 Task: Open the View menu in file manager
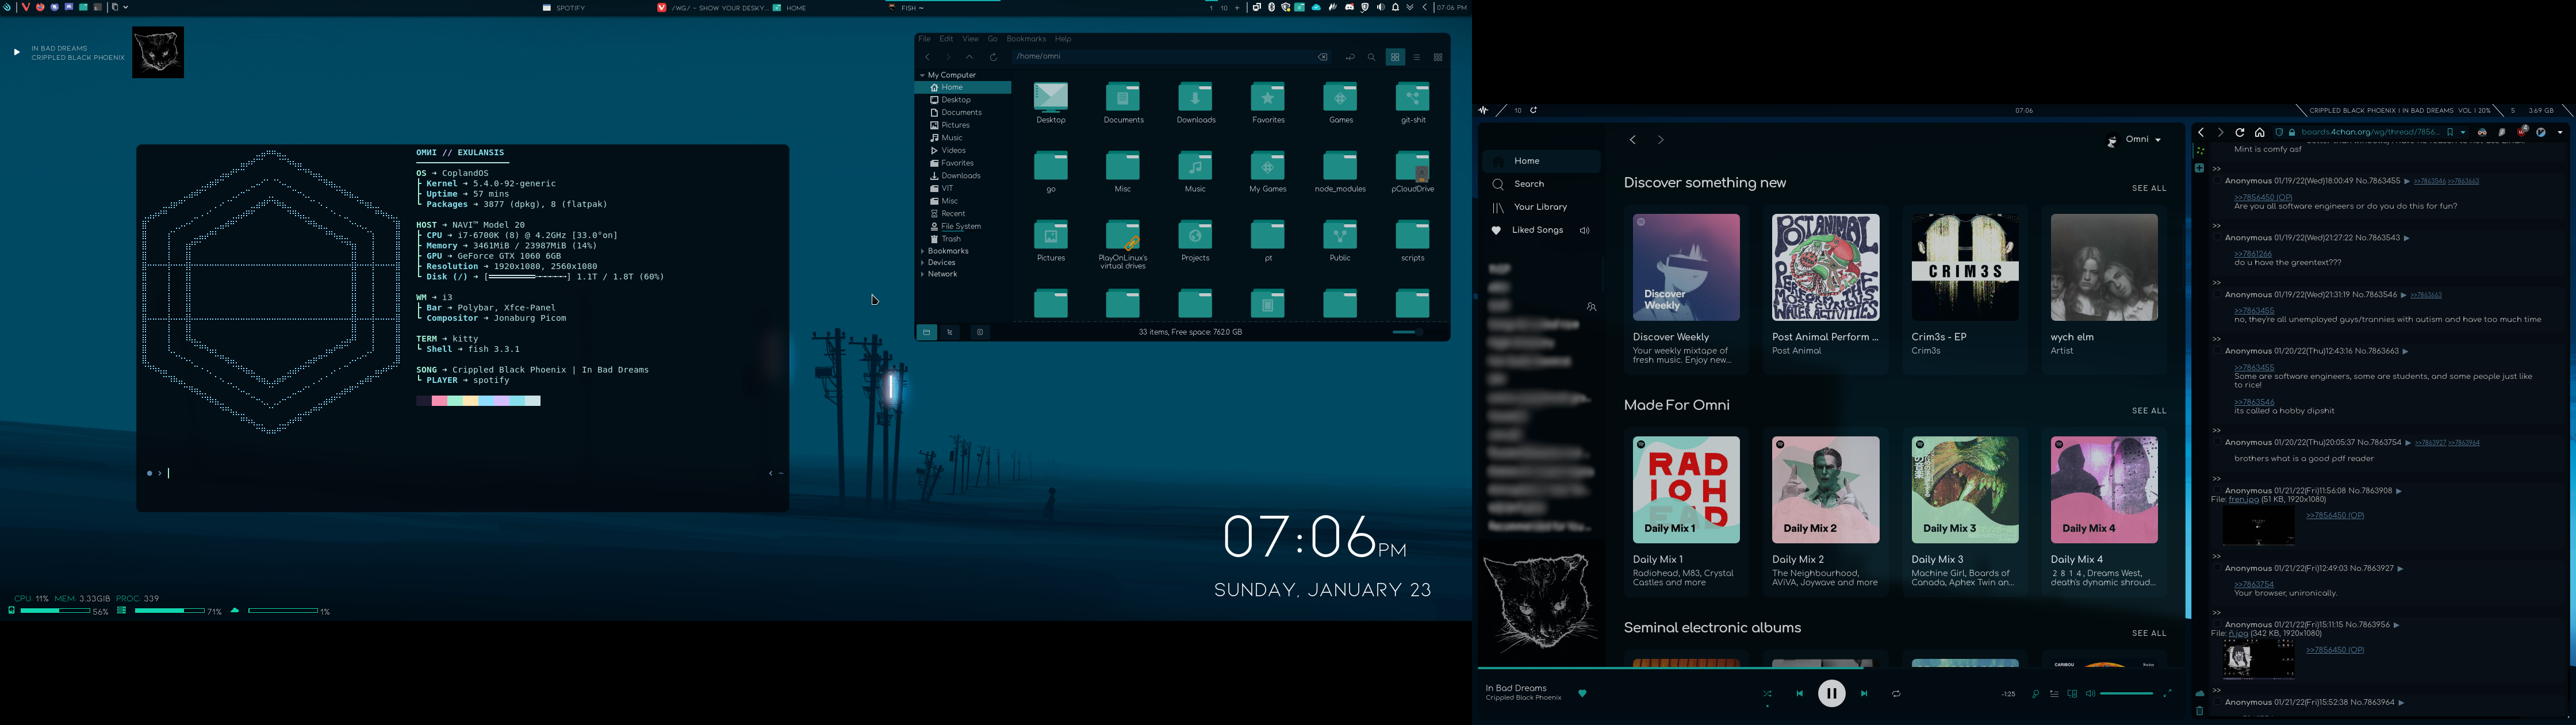pyautogui.click(x=970, y=39)
